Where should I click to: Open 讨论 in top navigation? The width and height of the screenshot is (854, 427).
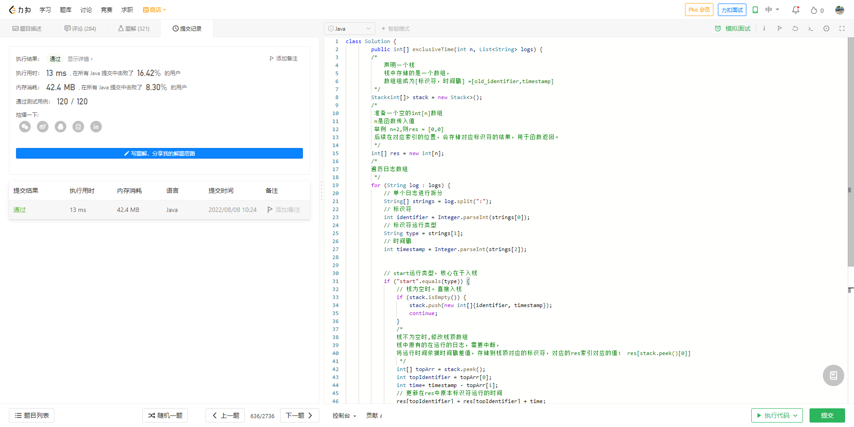[x=86, y=10]
